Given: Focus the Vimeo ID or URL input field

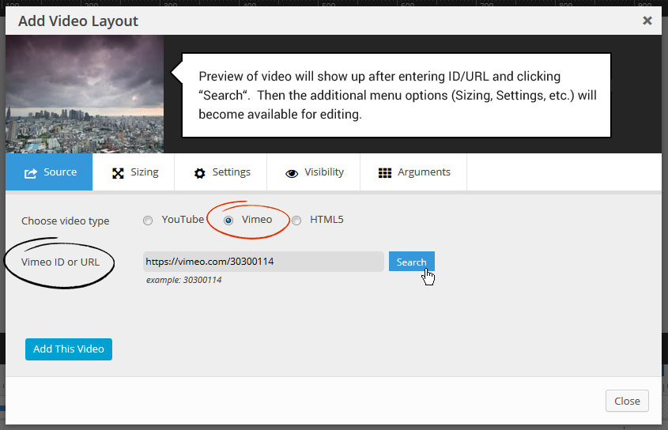Looking at the screenshot, I should 263,262.
